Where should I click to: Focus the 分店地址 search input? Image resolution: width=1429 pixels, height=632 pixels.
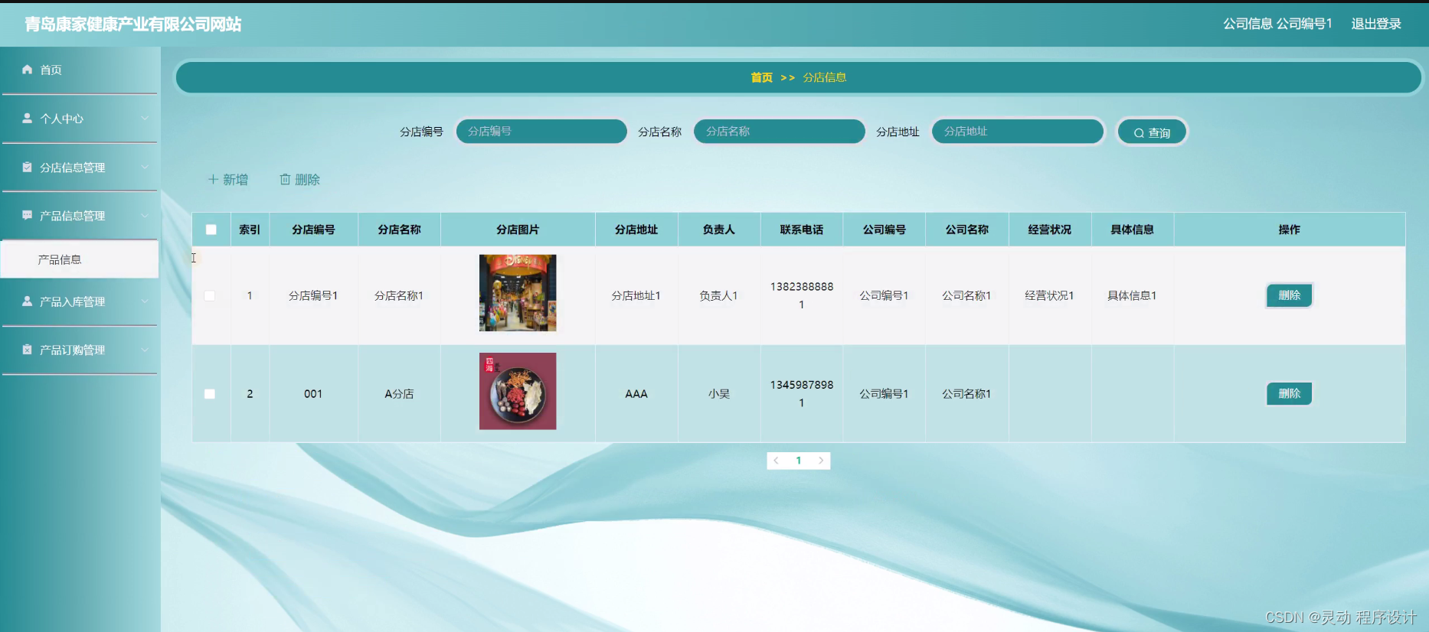(x=1018, y=131)
